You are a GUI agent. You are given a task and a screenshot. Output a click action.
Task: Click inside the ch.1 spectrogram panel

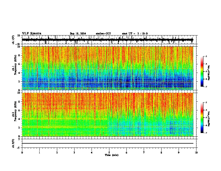tap(107, 68)
